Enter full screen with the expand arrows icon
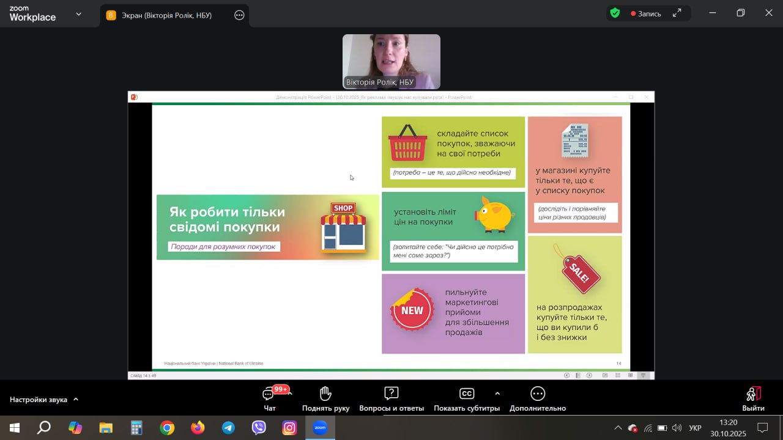The height and width of the screenshot is (440, 783). pos(677,13)
